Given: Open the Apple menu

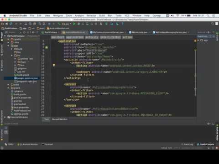Looking at the screenshot, I should 5,15.
